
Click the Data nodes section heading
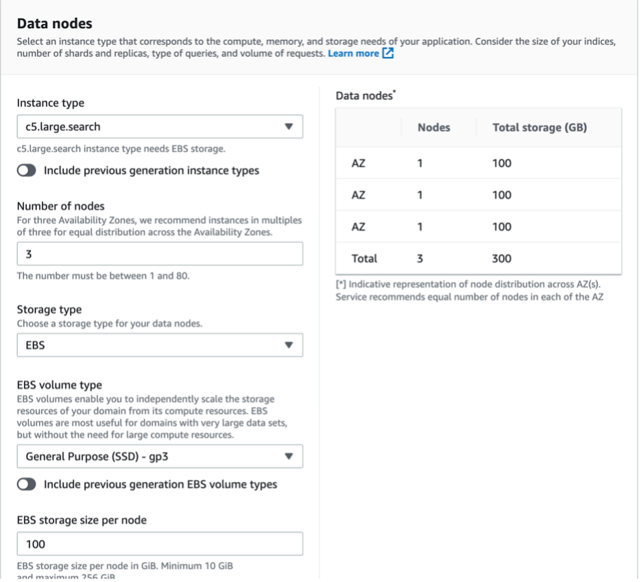tap(54, 25)
